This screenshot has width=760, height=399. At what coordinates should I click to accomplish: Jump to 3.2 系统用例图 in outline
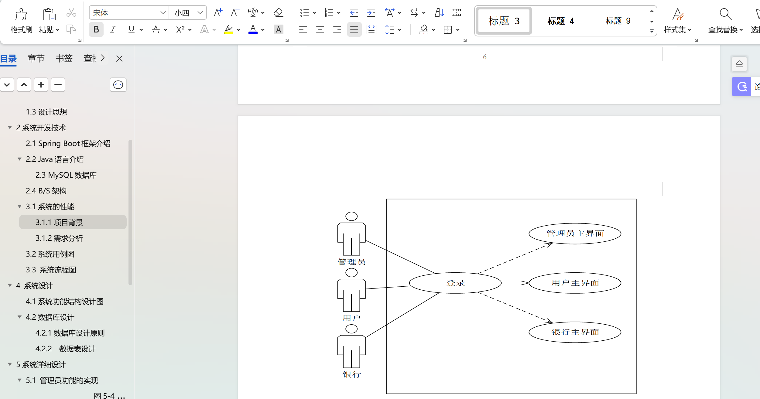50,254
